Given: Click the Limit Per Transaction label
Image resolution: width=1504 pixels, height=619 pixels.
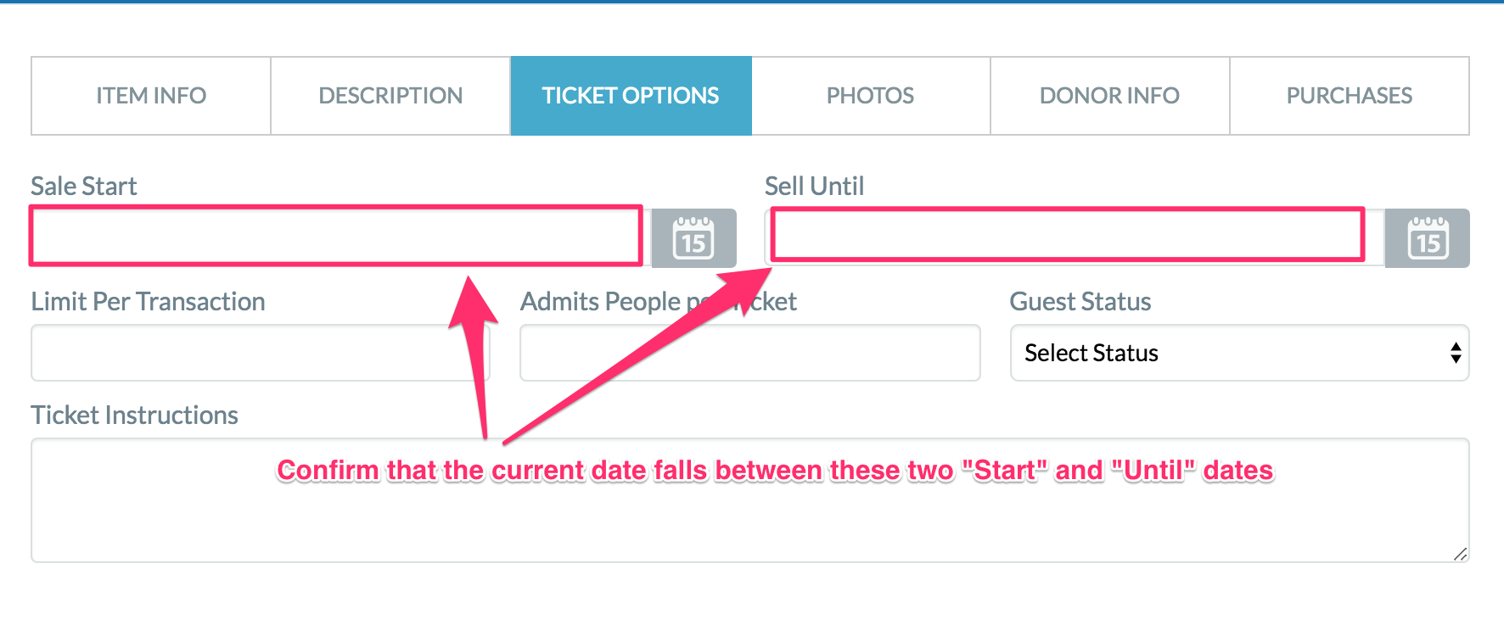Looking at the screenshot, I should 148,301.
